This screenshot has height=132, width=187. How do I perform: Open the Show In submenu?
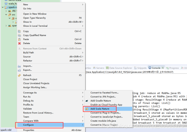point(51,22)
